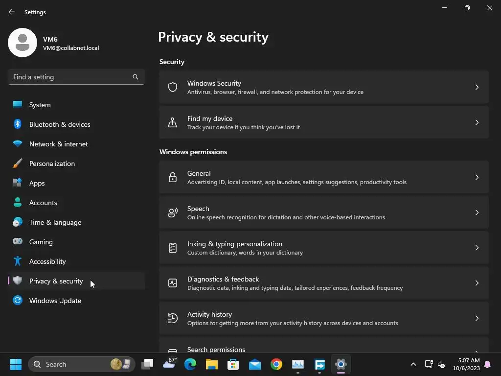501x376 pixels.
Task: Click the VM6 account name
Action: (50, 39)
